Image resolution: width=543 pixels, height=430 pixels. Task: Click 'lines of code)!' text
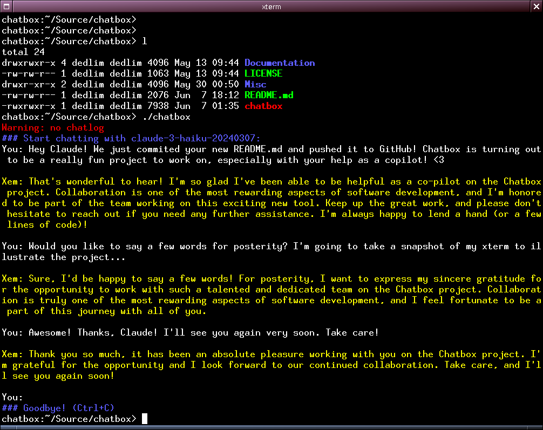[47, 224]
